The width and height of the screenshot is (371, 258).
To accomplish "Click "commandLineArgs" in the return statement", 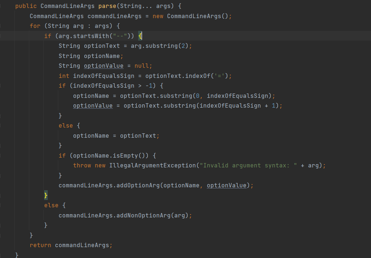I will tap(82, 245).
